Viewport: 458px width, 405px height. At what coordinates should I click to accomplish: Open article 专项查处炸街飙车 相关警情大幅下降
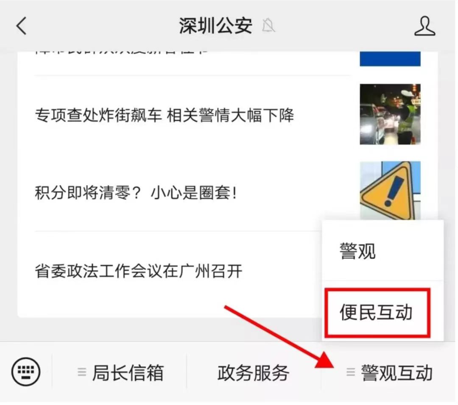(164, 115)
